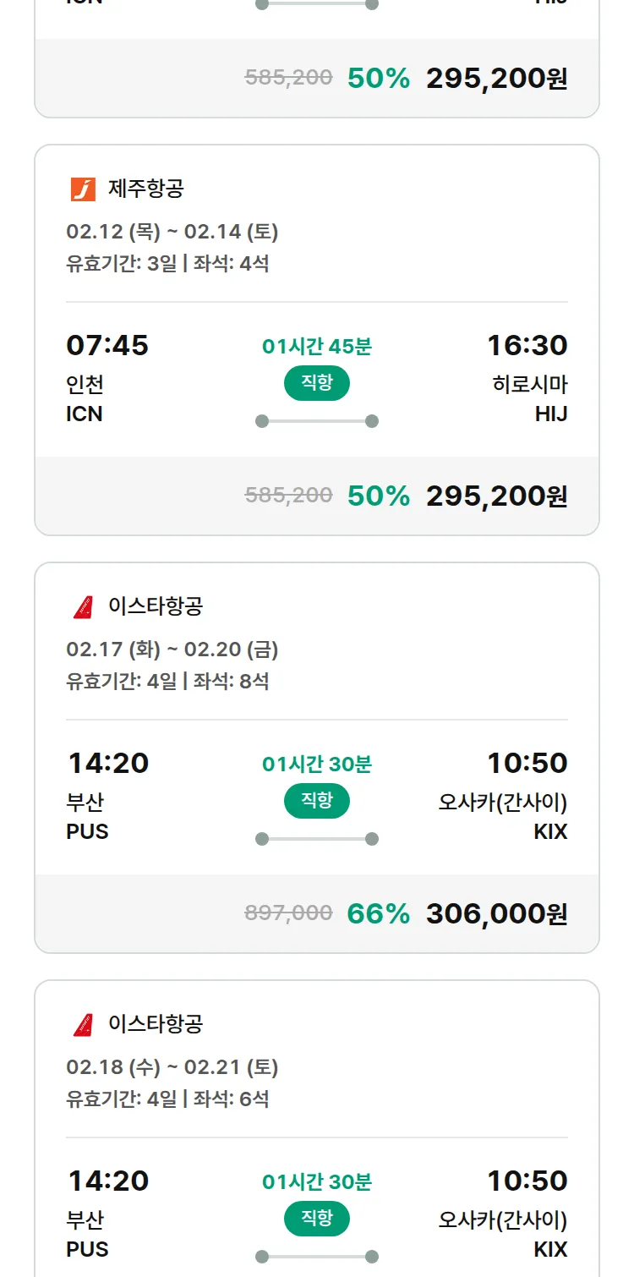
Task: Open the 제주항공 airline name link
Action: click(145, 189)
